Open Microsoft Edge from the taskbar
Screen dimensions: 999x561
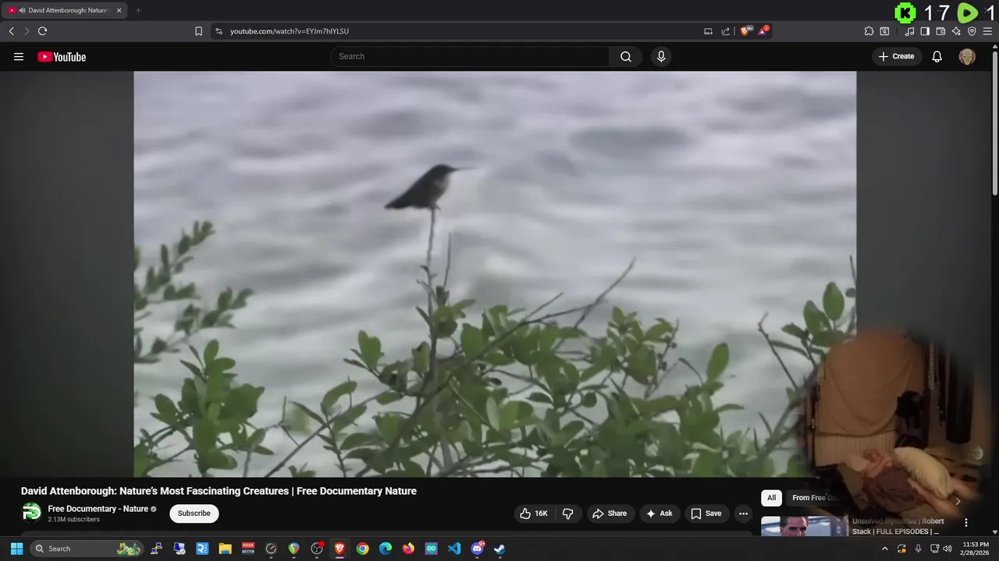point(386,549)
